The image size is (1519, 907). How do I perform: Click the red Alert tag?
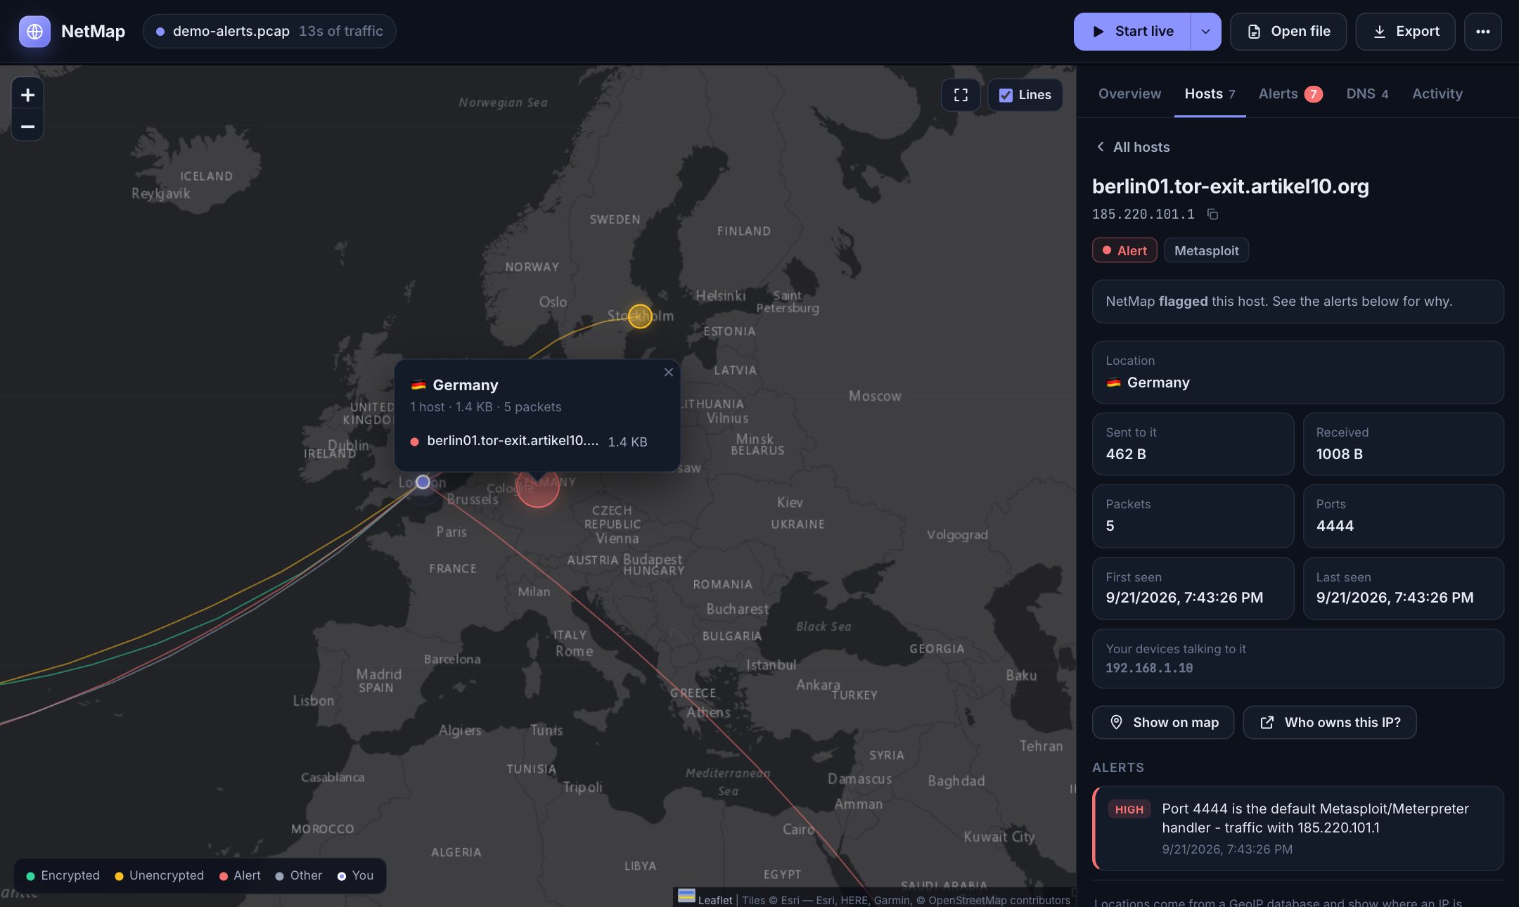(x=1124, y=250)
